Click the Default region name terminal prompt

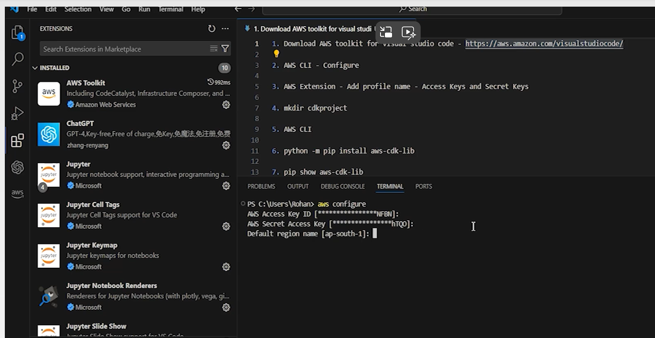[308, 234]
